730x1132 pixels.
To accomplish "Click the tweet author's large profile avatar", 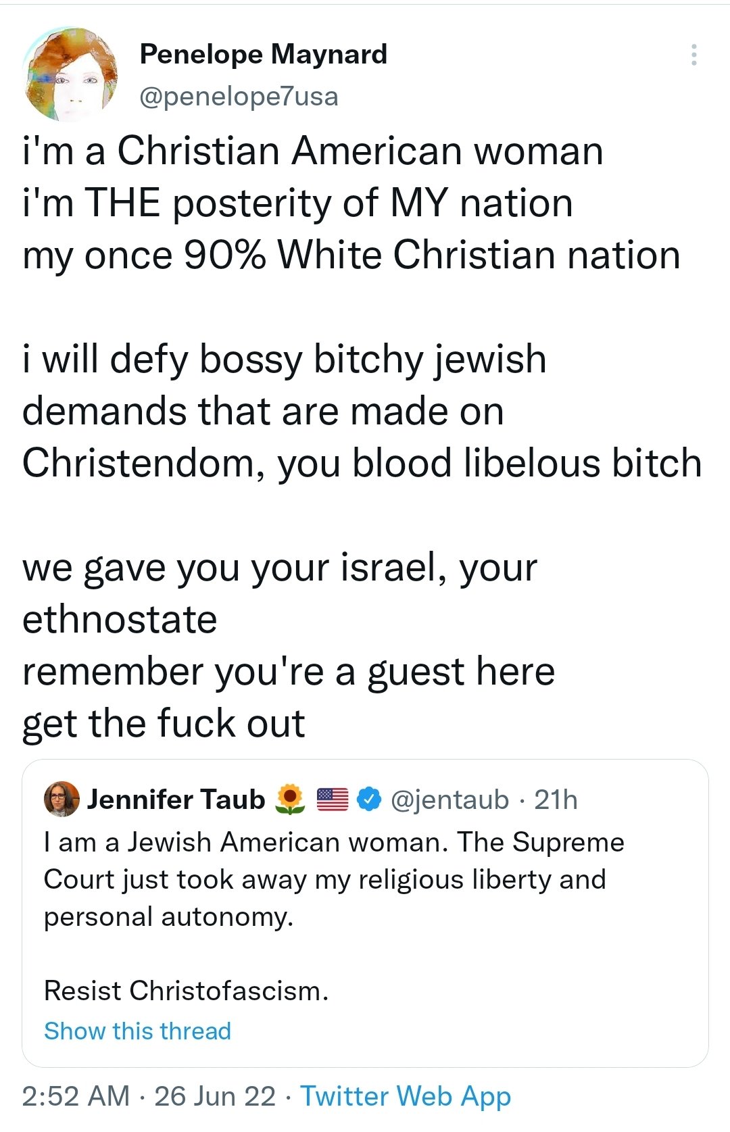I will [70, 75].
